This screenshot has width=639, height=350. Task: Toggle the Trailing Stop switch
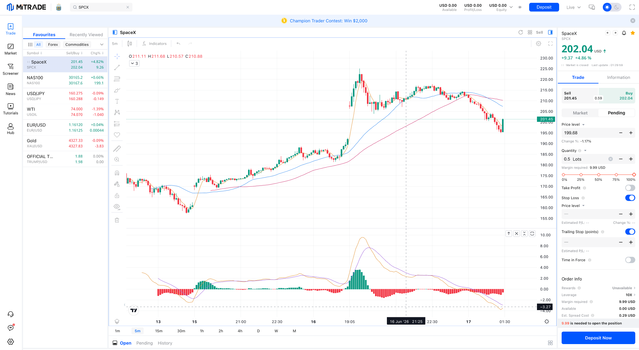[630, 232]
